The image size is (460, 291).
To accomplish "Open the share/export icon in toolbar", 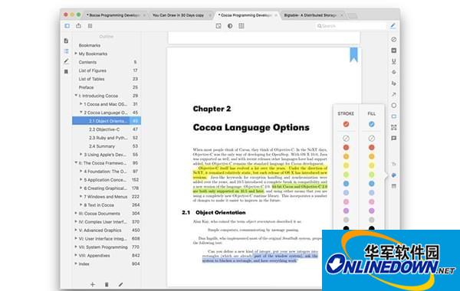I will pyautogui.click(x=78, y=26).
